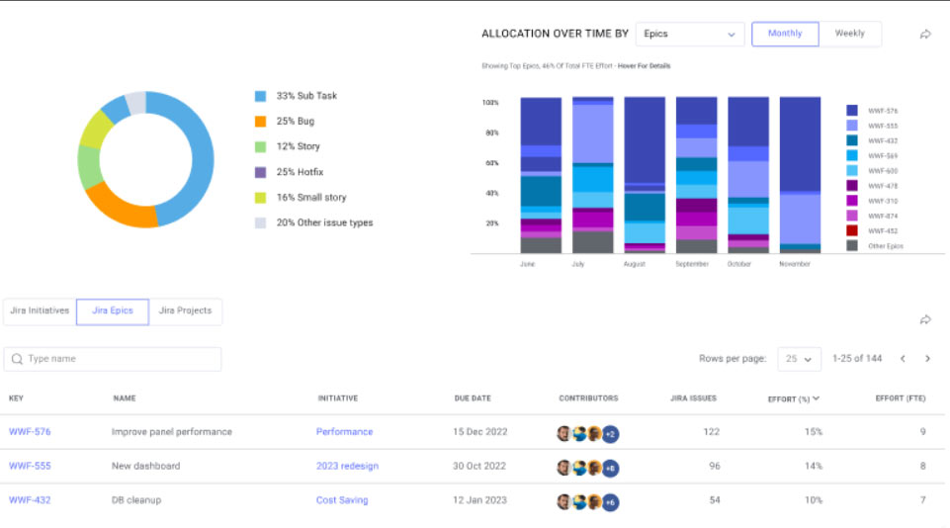This screenshot has width=950, height=528.
Task: Open the Epics allocation dropdown
Action: pyautogui.click(x=689, y=34)
